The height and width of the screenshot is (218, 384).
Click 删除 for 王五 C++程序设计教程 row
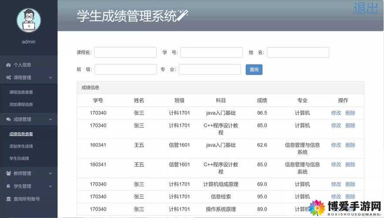coord(350,164)
